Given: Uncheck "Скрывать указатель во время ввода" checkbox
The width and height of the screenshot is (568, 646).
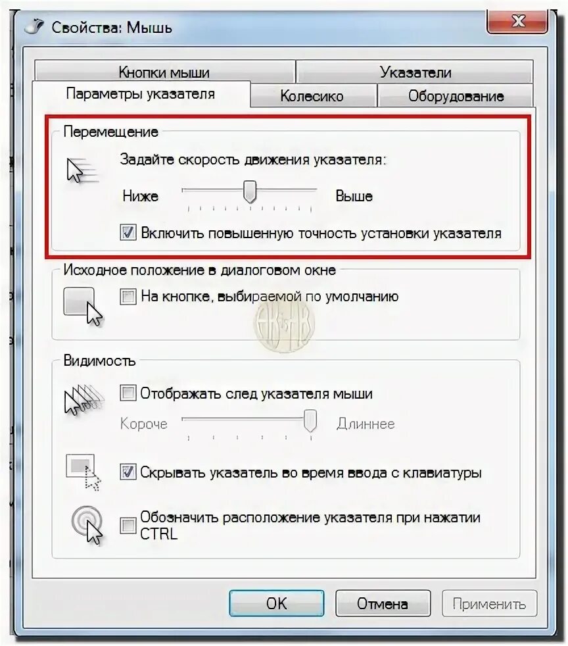Looking at the screenshot, I should 128,472.
